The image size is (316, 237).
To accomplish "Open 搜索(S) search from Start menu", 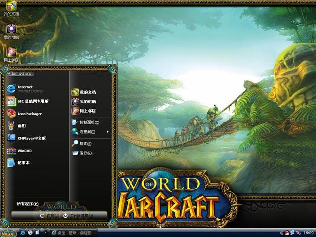I will [81, 143].
